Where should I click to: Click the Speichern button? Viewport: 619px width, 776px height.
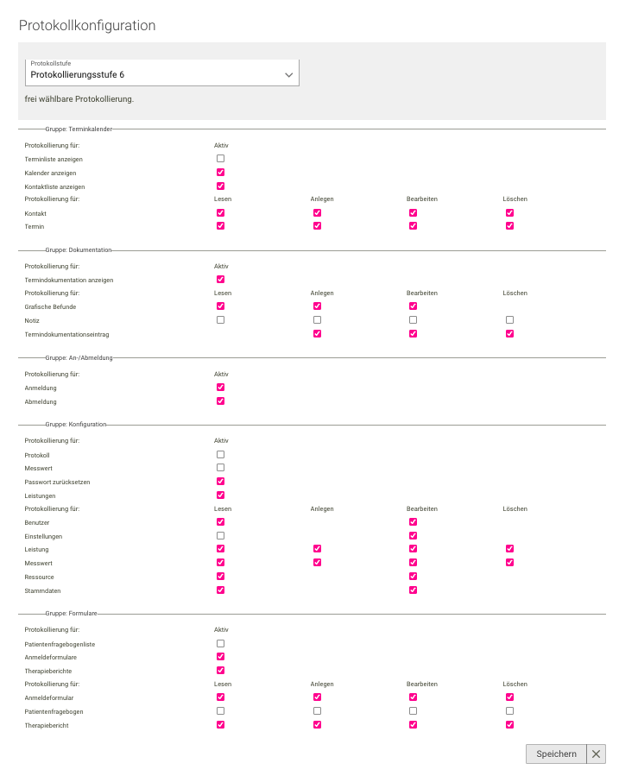coord(555,754)
